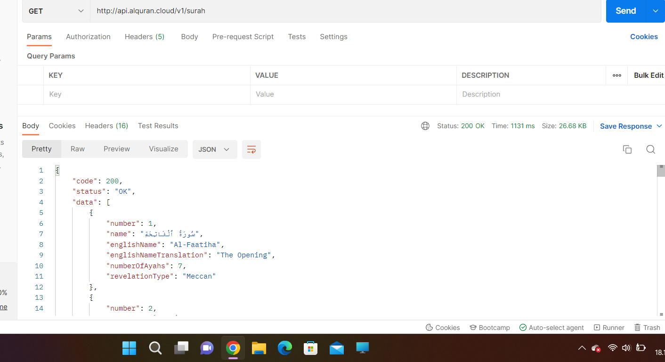The height and width of the screenshot is (362, 665).
Task: Open the Trash from the bottom bar
Action: pyautogui.click(x=647, y=327)
